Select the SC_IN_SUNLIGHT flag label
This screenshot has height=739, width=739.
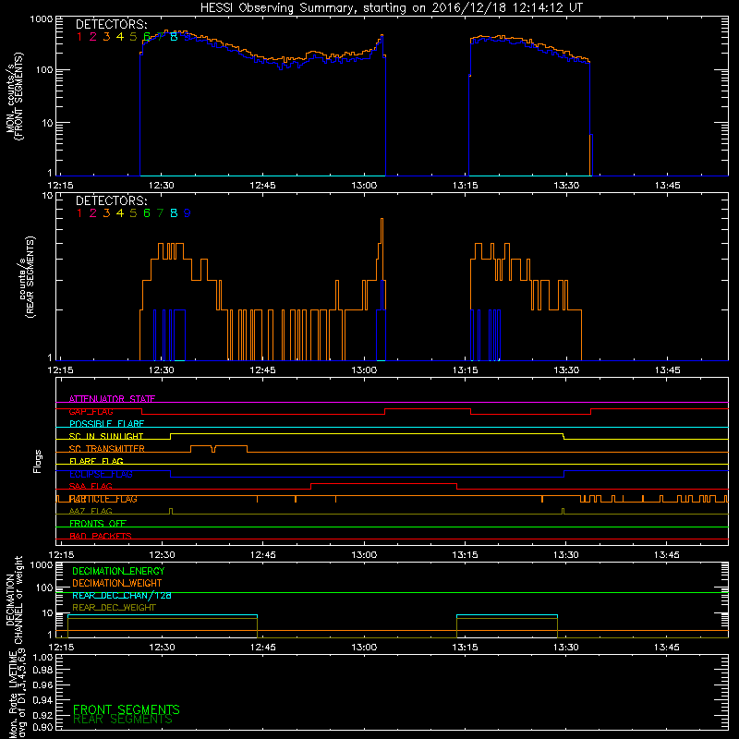coord(106,436)
